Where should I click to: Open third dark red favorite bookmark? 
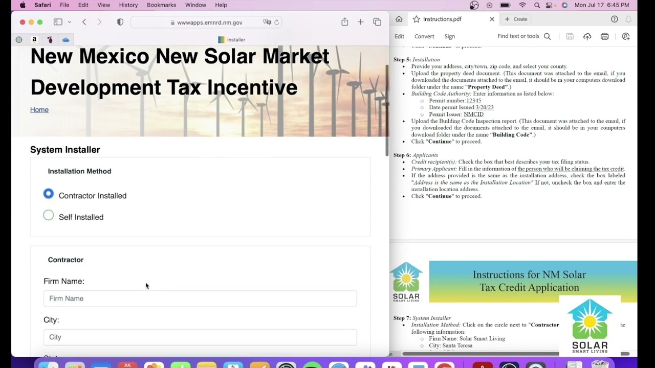click(x=50, y=39)
